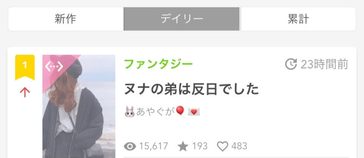Click the 23時間前 timestamp
The height and width of the screenshot is (158, 364).
click(325, 64)
